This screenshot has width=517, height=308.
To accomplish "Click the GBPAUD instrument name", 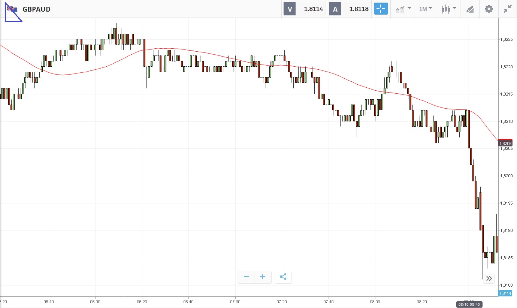I will click(36, 9).
